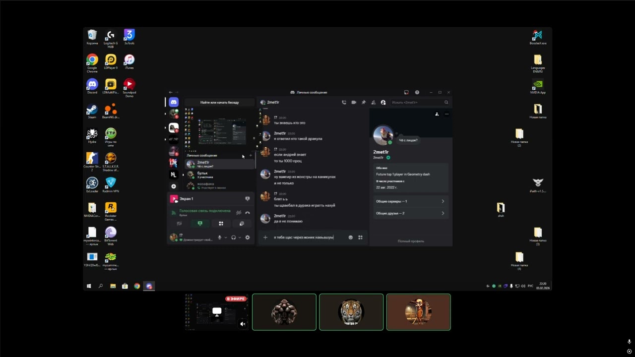
Task: Open the Windows Start menu
Action: coord(89,286)
